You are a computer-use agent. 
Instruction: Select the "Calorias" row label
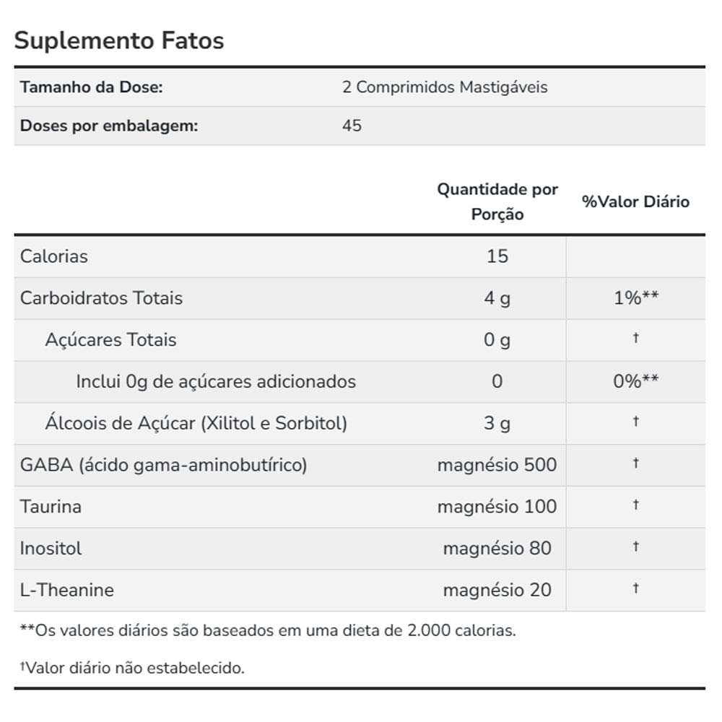(x=54, y=256)
